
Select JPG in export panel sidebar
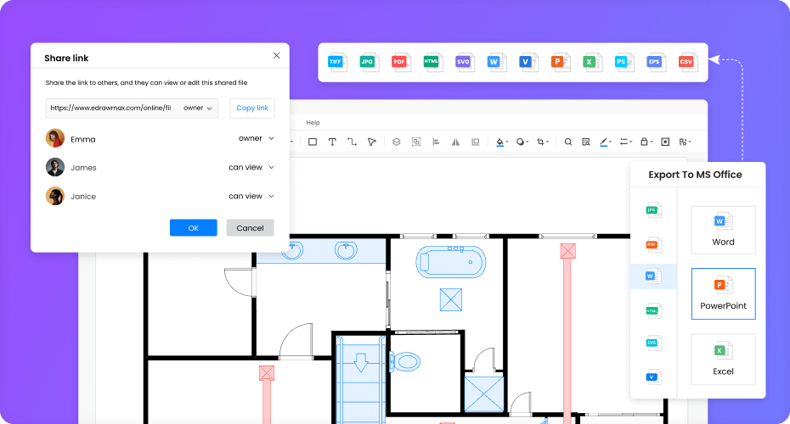[653, 209]
